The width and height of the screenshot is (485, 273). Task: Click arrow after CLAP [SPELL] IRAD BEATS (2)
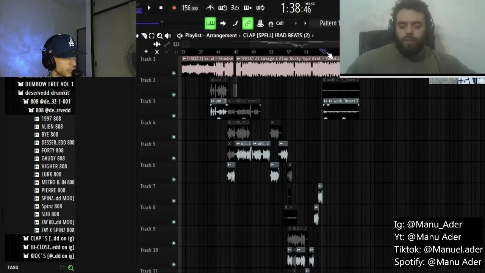point(313,35)
